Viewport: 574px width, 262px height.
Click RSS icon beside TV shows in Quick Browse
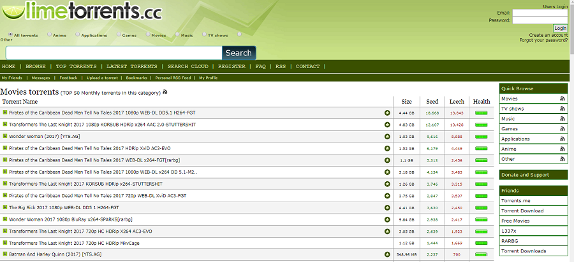coord(562,109)
